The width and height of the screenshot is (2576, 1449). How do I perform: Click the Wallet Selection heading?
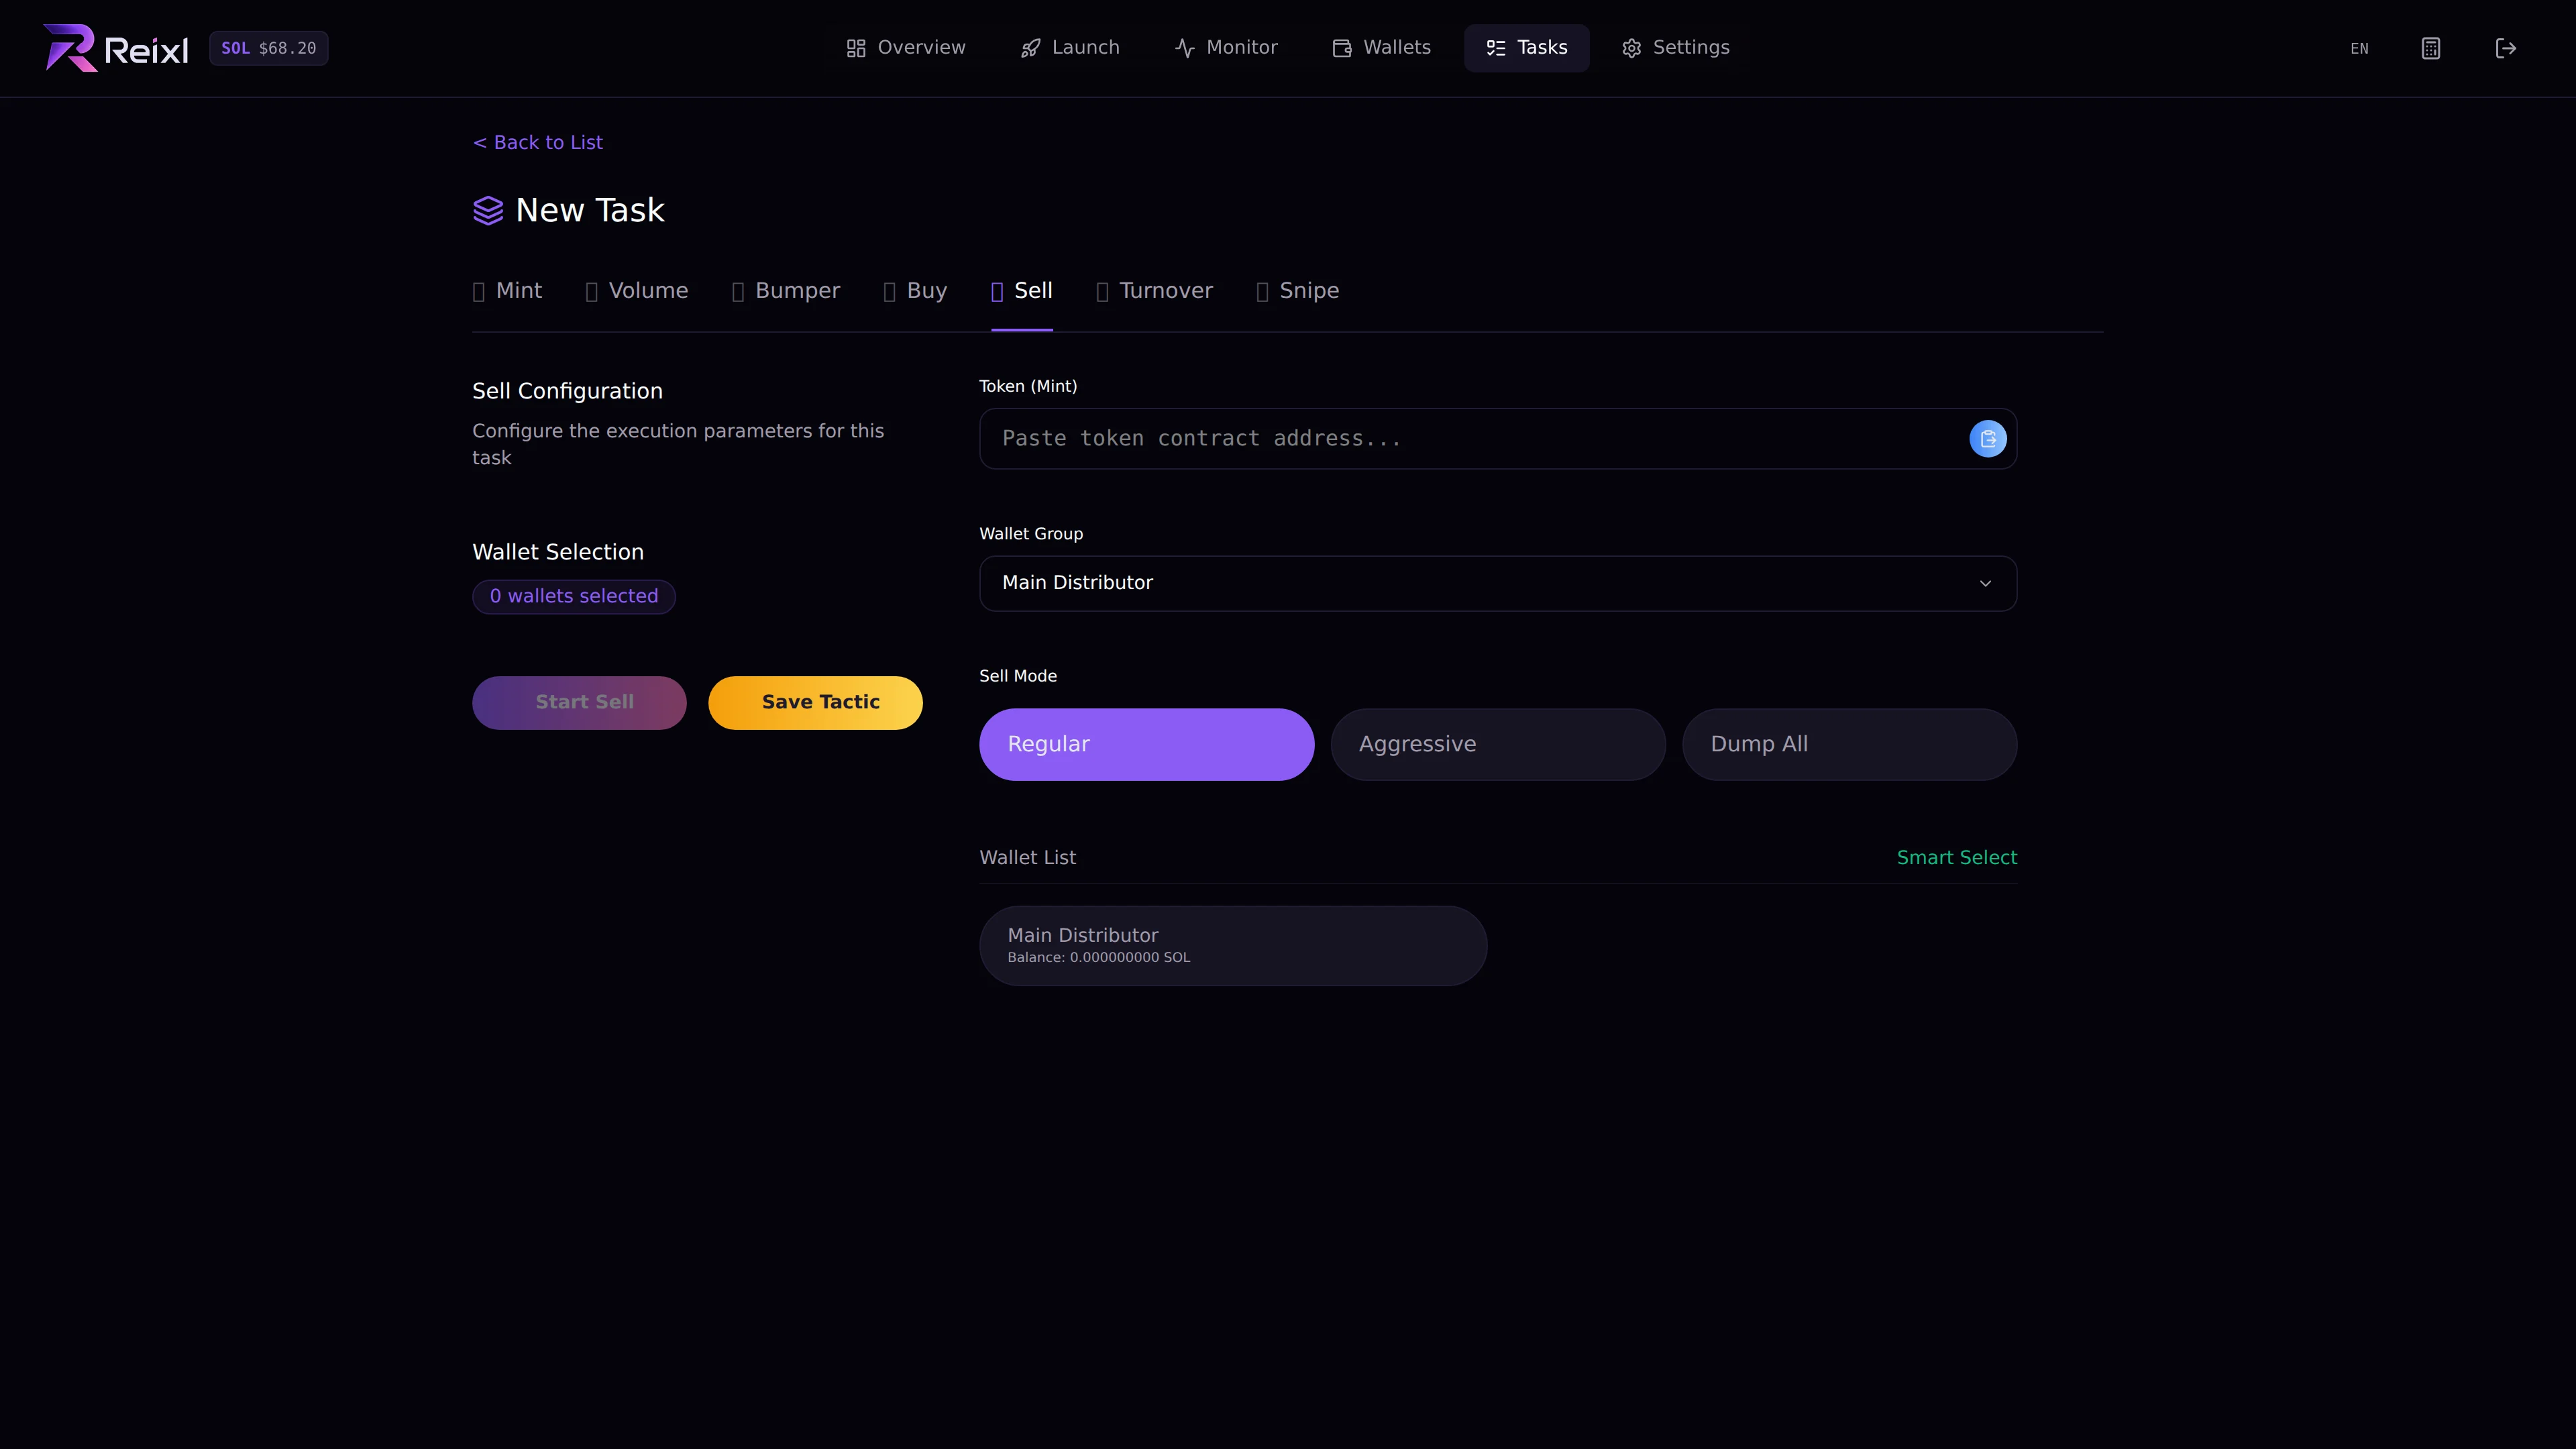click(x=558, y=553)
